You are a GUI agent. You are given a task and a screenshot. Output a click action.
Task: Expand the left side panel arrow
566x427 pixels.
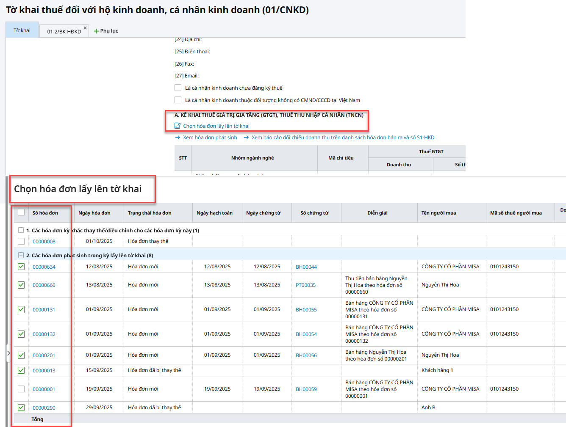[8, 353]
